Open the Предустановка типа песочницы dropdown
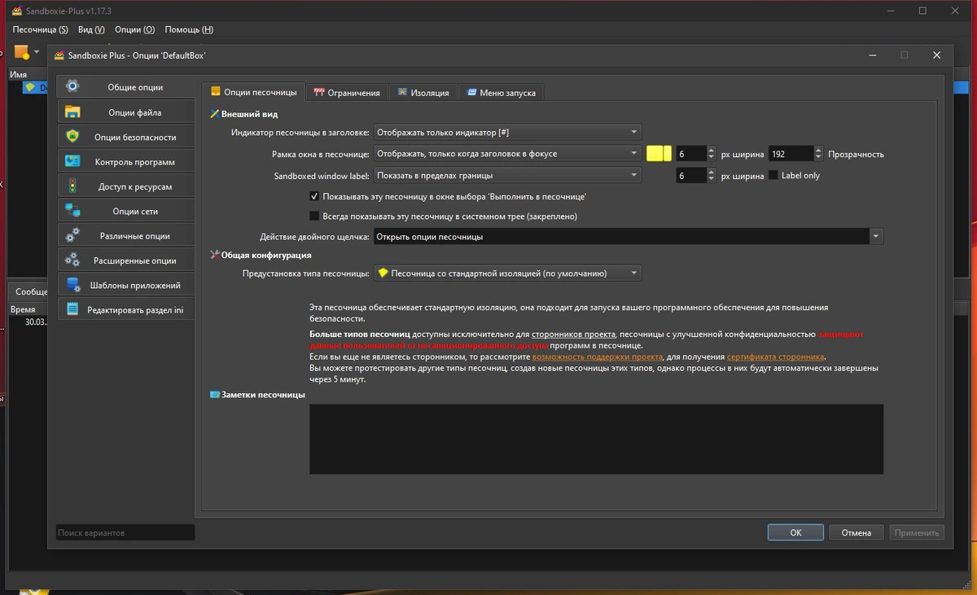 [x=507, y=273]
